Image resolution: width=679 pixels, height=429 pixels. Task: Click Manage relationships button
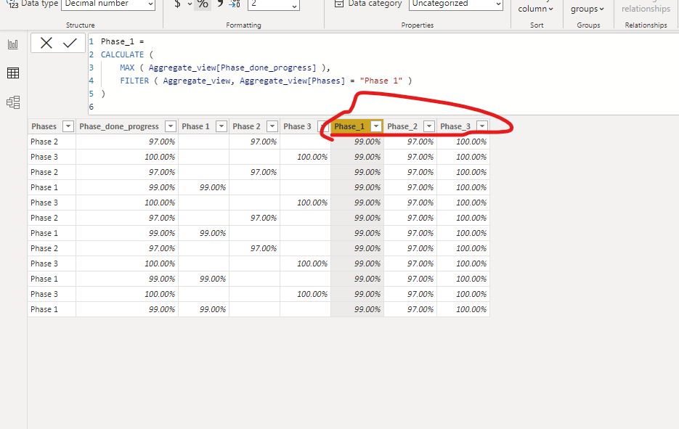coord(646,9)
